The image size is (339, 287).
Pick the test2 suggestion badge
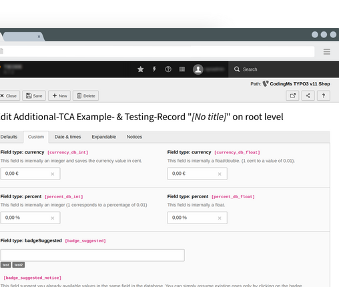[x=19, y=265]
